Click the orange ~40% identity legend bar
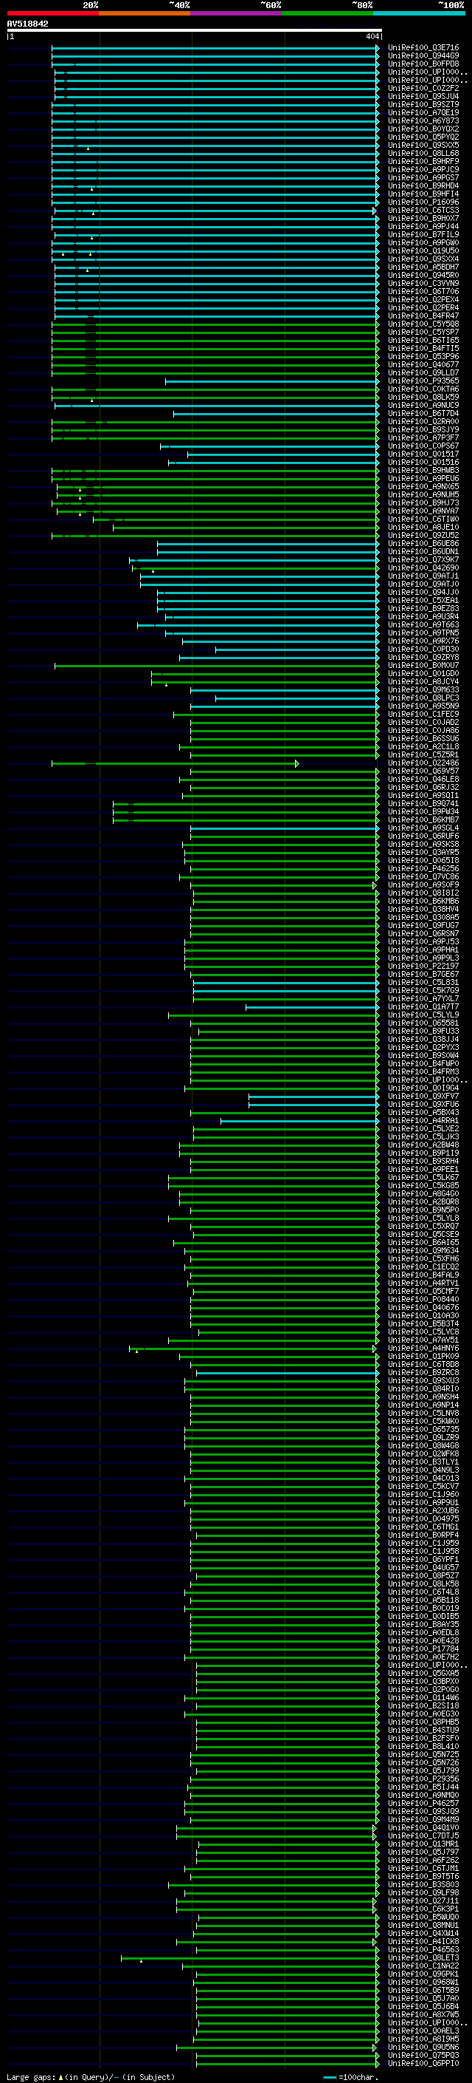This screenshot has width=472, height=2083. 145,13
